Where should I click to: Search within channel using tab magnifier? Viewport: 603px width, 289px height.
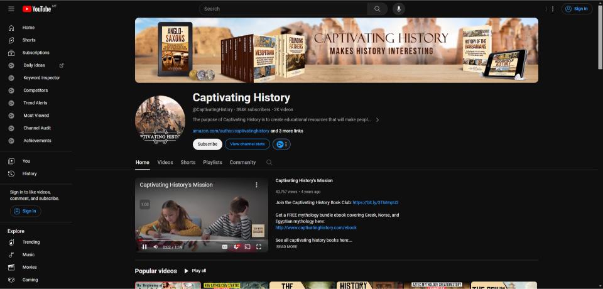tap(269, 162)
